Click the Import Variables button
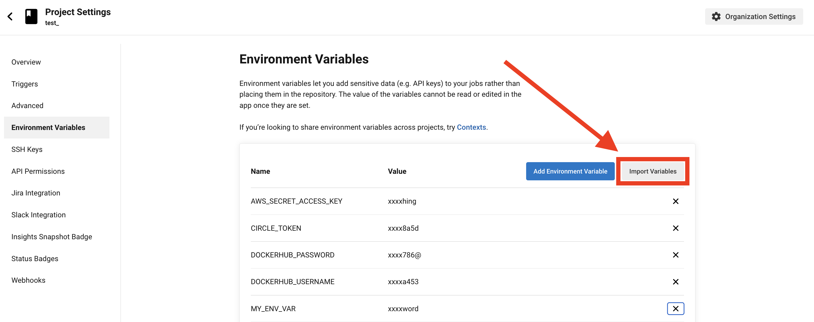The image size is (814, 322). click(x=652, y=171)
